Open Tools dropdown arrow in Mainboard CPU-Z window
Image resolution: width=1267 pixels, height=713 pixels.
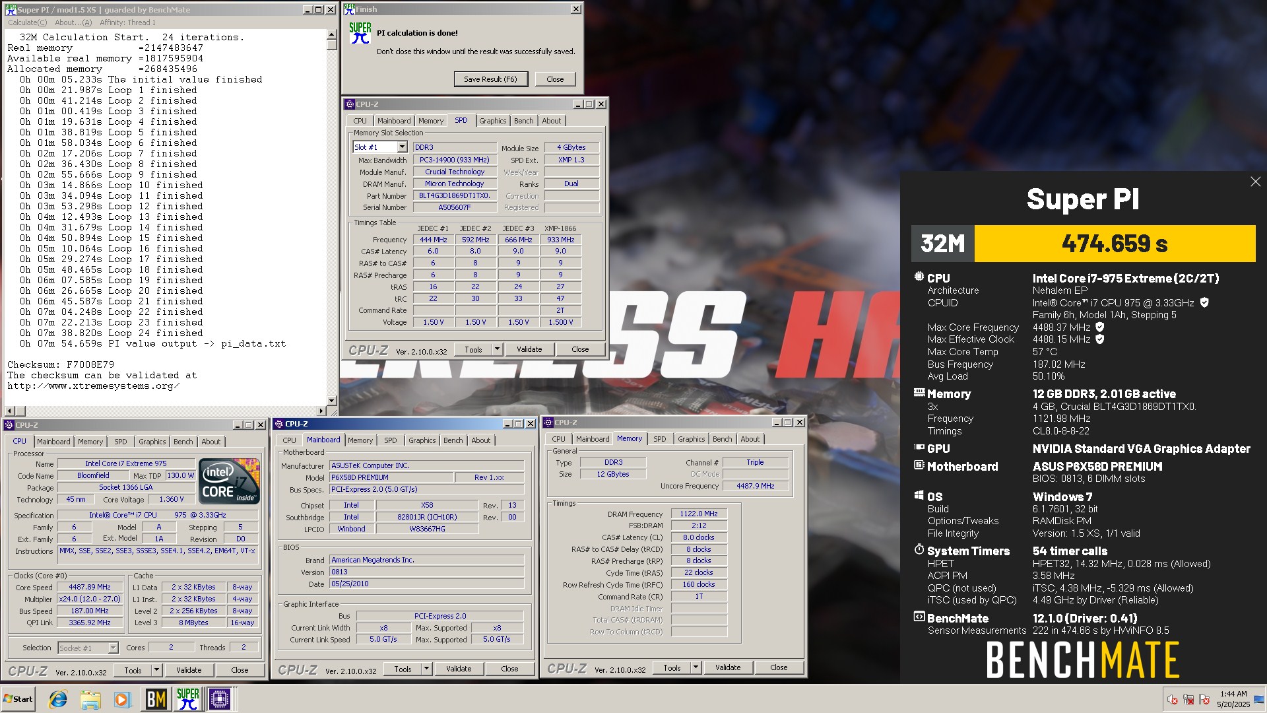point(426,669)
